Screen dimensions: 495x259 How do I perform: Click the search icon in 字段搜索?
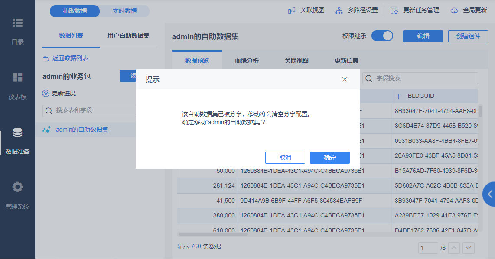[x=369, y=78]
